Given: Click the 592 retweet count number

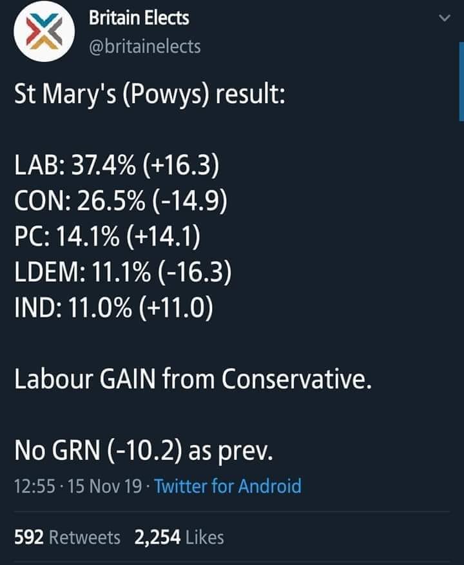Looking at the screenshot, I should click(x=29, y=537).
